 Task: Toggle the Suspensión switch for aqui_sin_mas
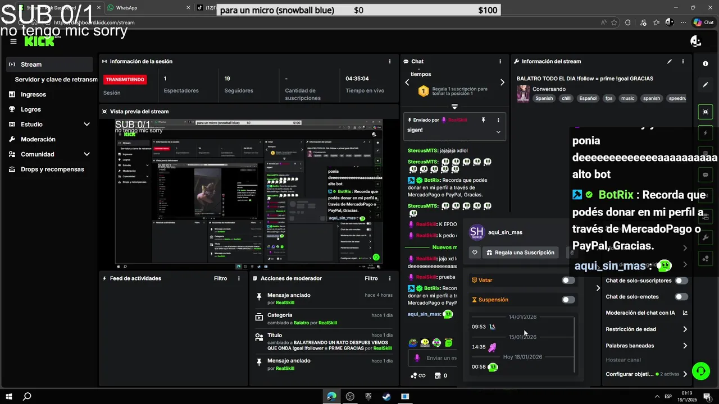pos(568,300)
